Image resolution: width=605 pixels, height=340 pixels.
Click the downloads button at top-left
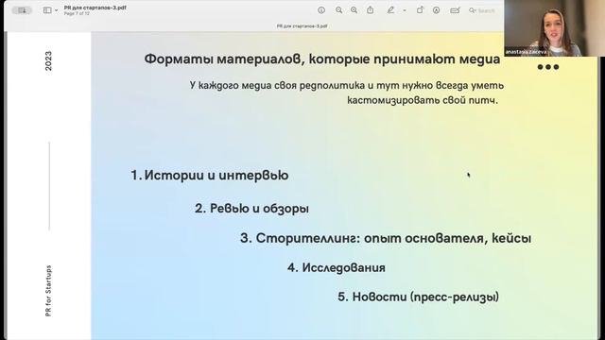(x=22, y=10)
